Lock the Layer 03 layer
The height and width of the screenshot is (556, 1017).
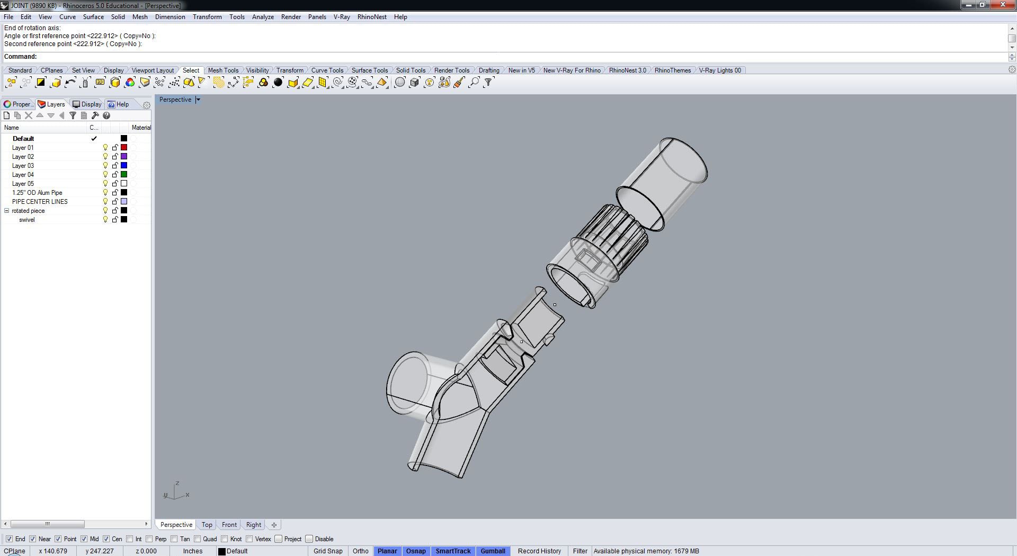pos(115,165)
